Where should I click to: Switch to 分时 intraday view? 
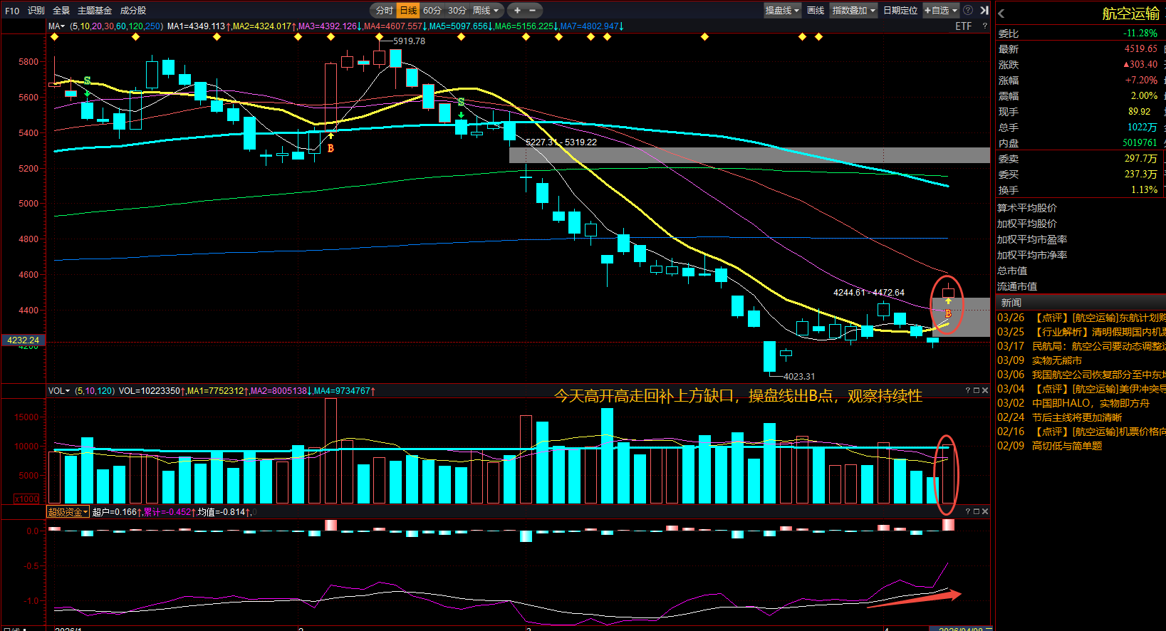[x=384, y=10]
